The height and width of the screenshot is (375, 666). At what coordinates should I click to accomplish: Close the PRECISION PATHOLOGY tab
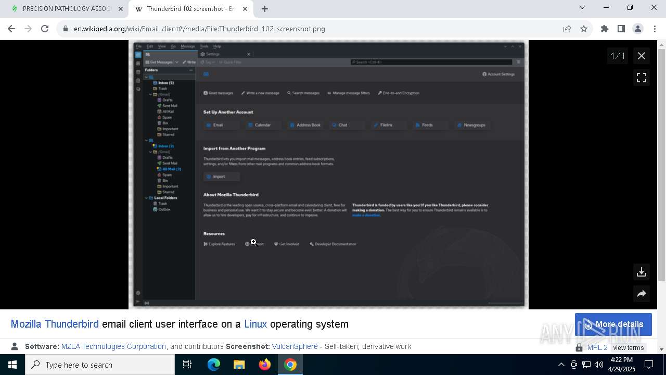(121, 9)
